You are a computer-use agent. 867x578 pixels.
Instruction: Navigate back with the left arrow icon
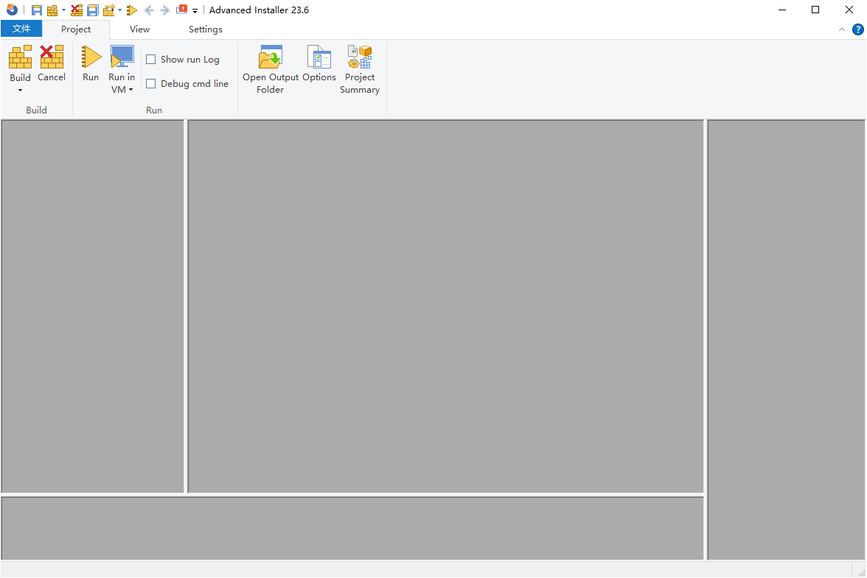[x=148, y=10]
